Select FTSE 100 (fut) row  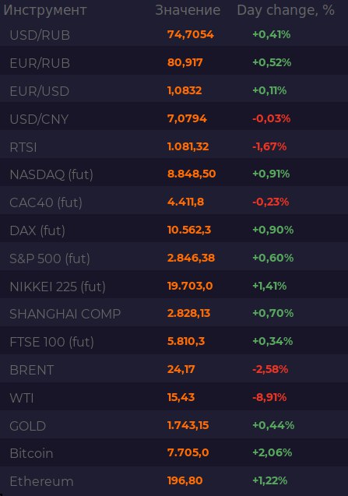pos(174,341)
